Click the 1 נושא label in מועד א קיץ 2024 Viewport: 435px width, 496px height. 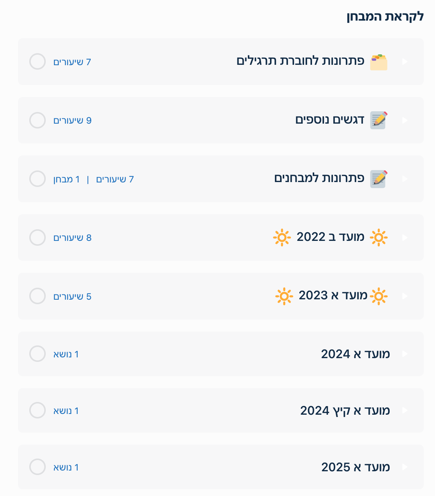66,411
